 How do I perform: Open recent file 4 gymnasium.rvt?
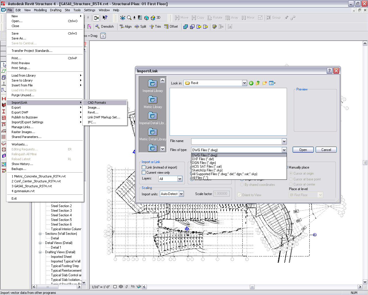click(x=45, y=191)
